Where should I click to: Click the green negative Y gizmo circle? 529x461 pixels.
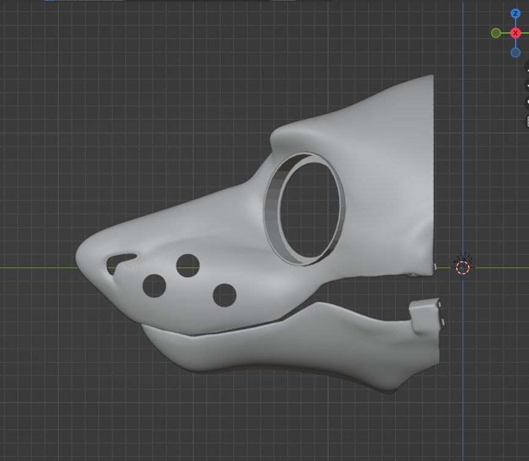click(496, 33)
